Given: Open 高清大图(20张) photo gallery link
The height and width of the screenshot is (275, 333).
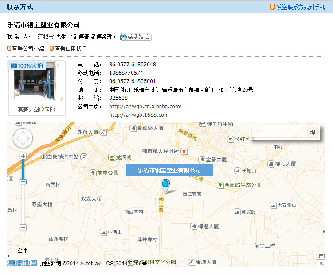Looking at the screenshot, I should (x=36, y=110).
